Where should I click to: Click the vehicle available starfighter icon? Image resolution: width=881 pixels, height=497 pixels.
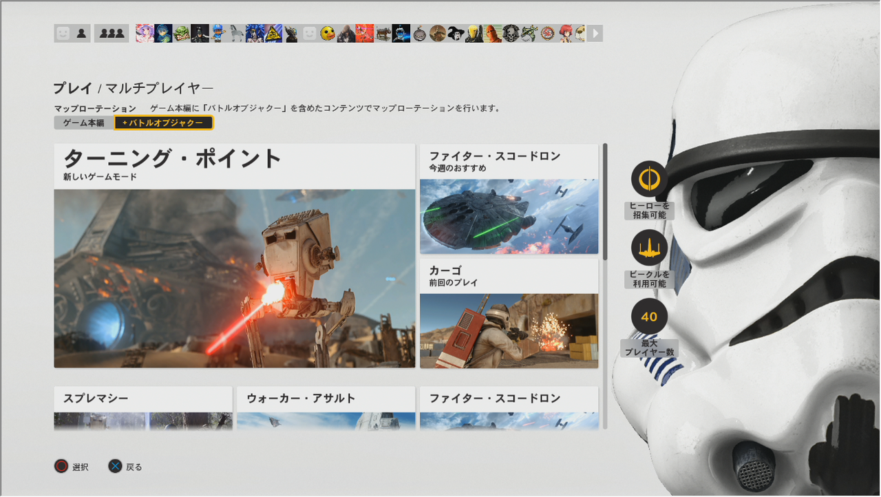649,248
